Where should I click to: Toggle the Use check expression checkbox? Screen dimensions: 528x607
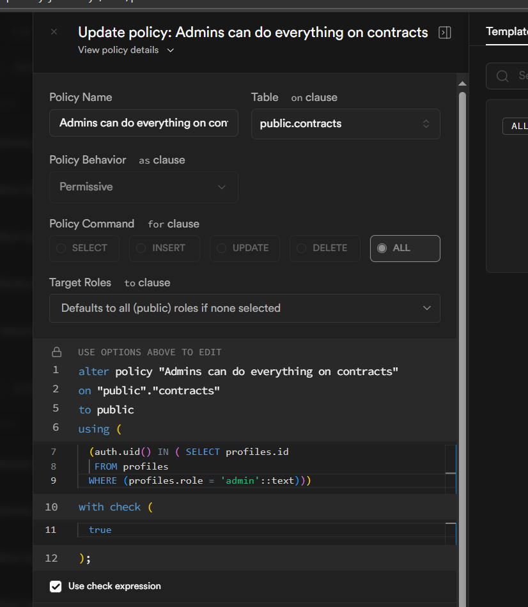(56, 586)
